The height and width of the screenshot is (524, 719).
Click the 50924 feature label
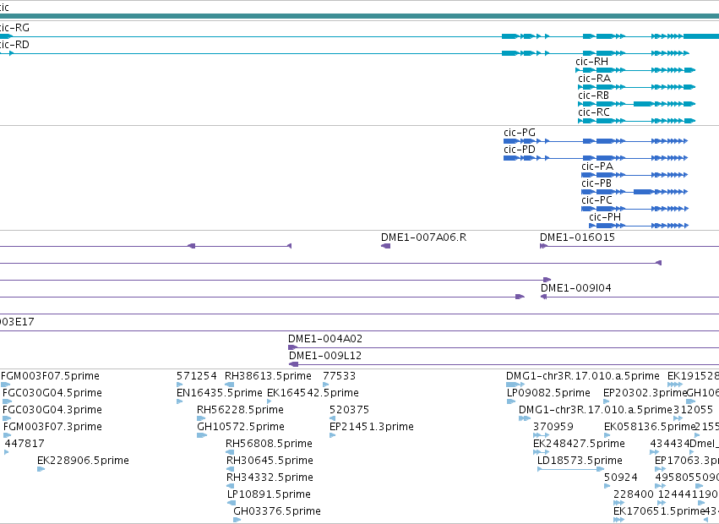(620, 478)
